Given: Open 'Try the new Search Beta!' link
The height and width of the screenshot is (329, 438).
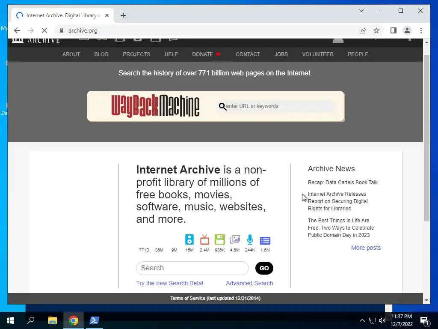Looking at the screenshot, I should pyautogui.click(x=170, y=283).
